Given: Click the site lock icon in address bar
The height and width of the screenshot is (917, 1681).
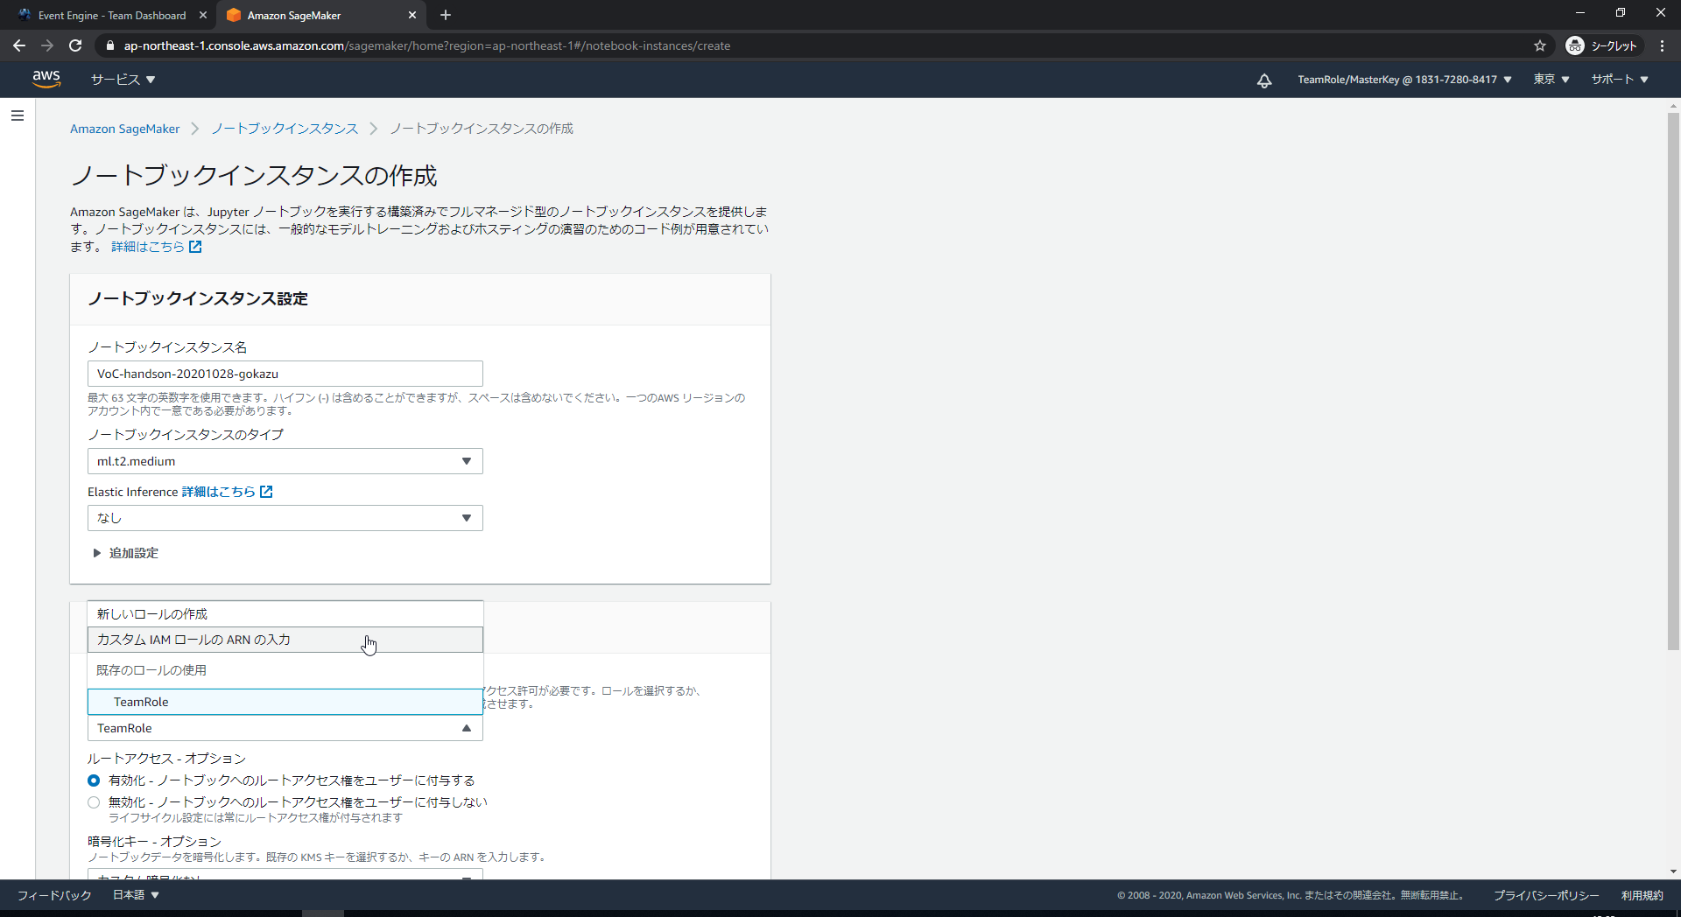Looking at the screenshot, I should 109,45.
